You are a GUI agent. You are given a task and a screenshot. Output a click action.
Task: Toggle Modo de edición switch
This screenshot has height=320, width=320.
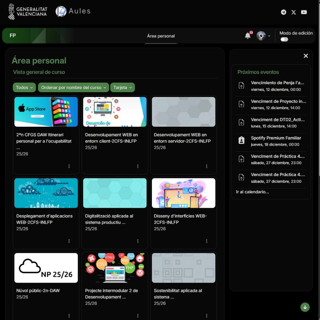(284, 39)
